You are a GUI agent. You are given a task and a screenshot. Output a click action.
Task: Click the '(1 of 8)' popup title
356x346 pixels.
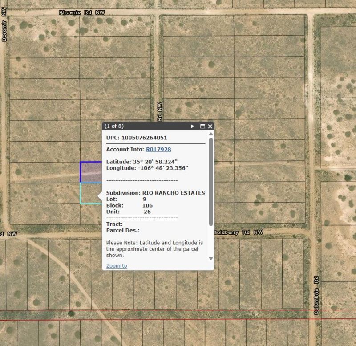pyautogui.click(x=114, y=126)
